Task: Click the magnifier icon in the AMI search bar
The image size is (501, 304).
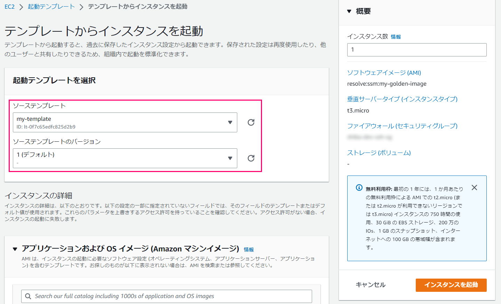Action: coord(28,296)
